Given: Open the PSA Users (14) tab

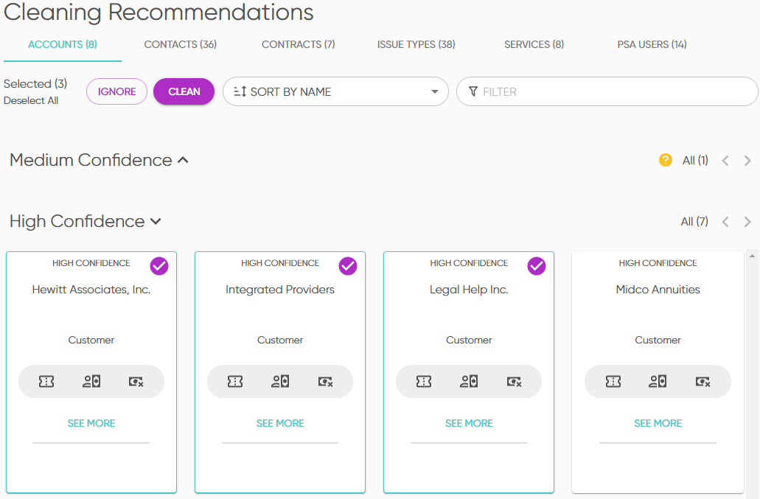Looking at the screenshot, I should point(652,44).
